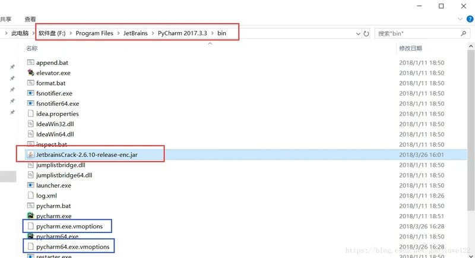The height and width of the screenshot is (258, 475).
Task: Click inside the 搜索"bin" search box
Action: pos(416,34)
